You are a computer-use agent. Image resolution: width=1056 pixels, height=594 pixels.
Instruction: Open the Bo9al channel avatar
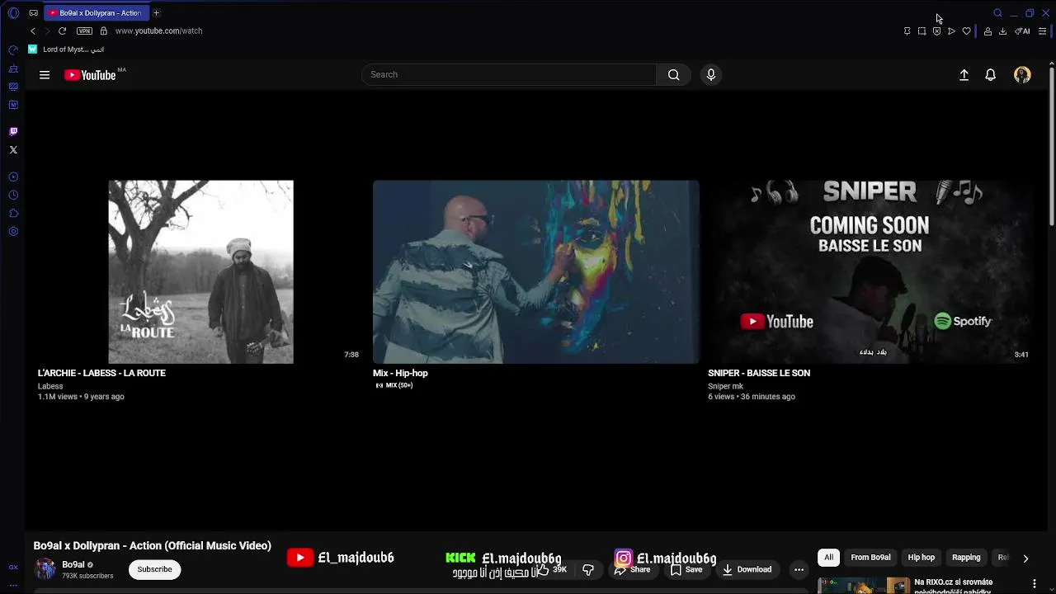point(45,568)
